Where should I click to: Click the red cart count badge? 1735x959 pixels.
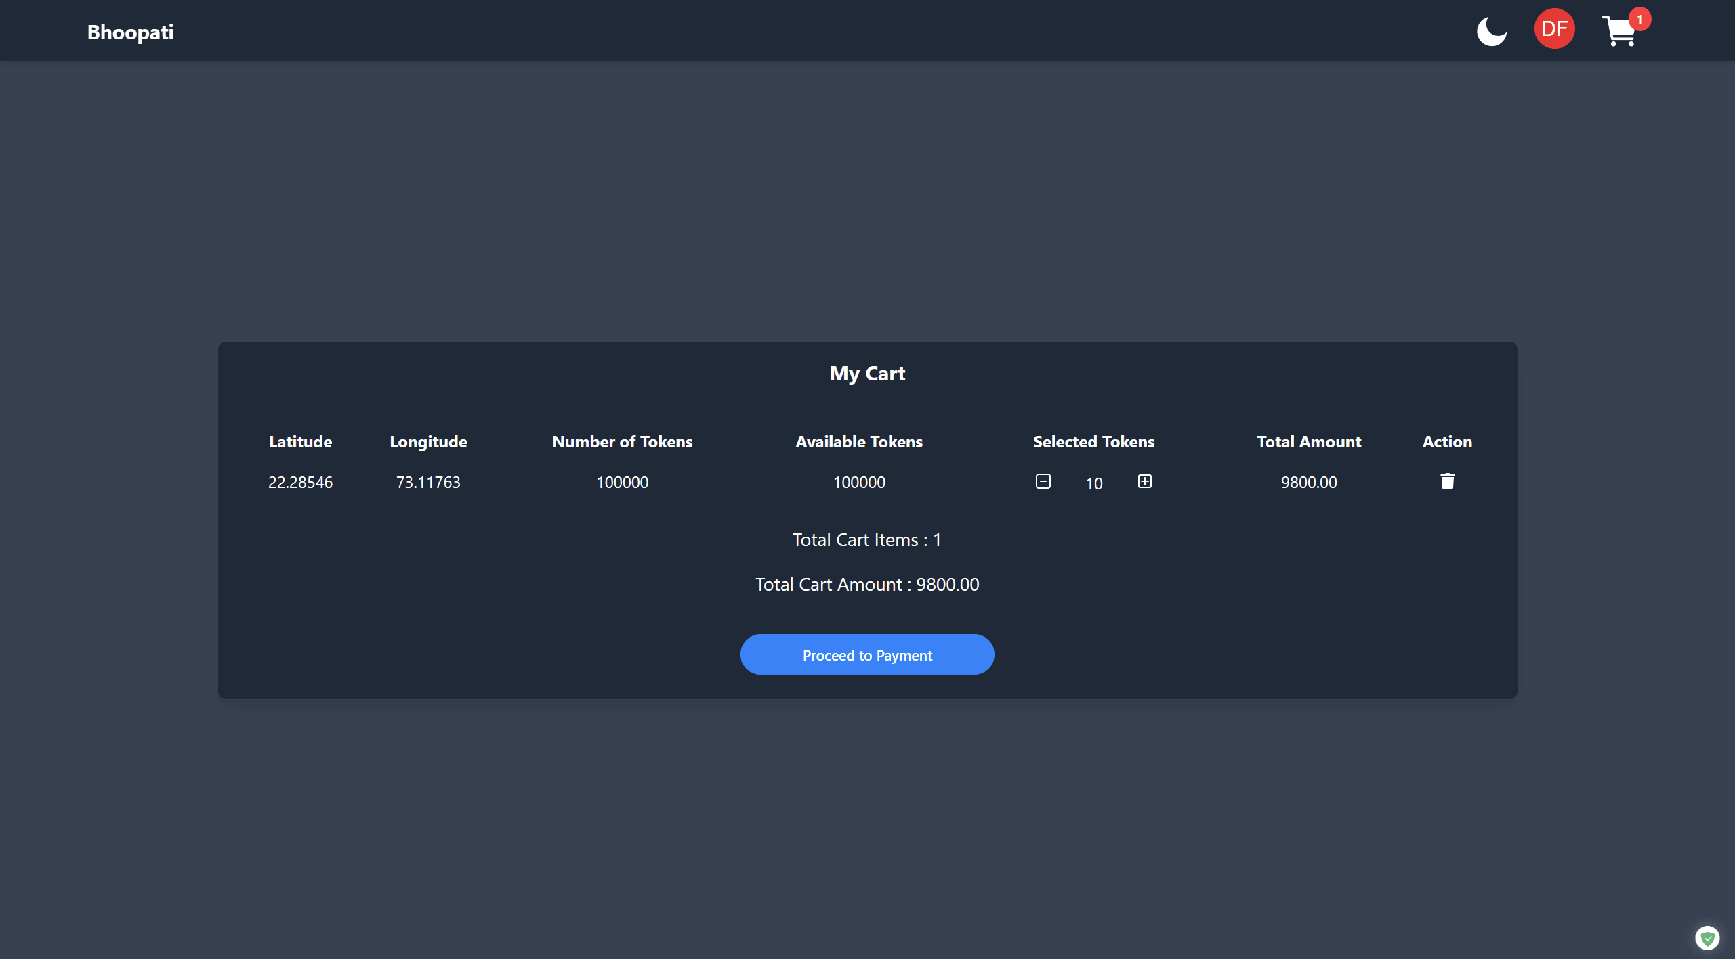point(1640,19)
